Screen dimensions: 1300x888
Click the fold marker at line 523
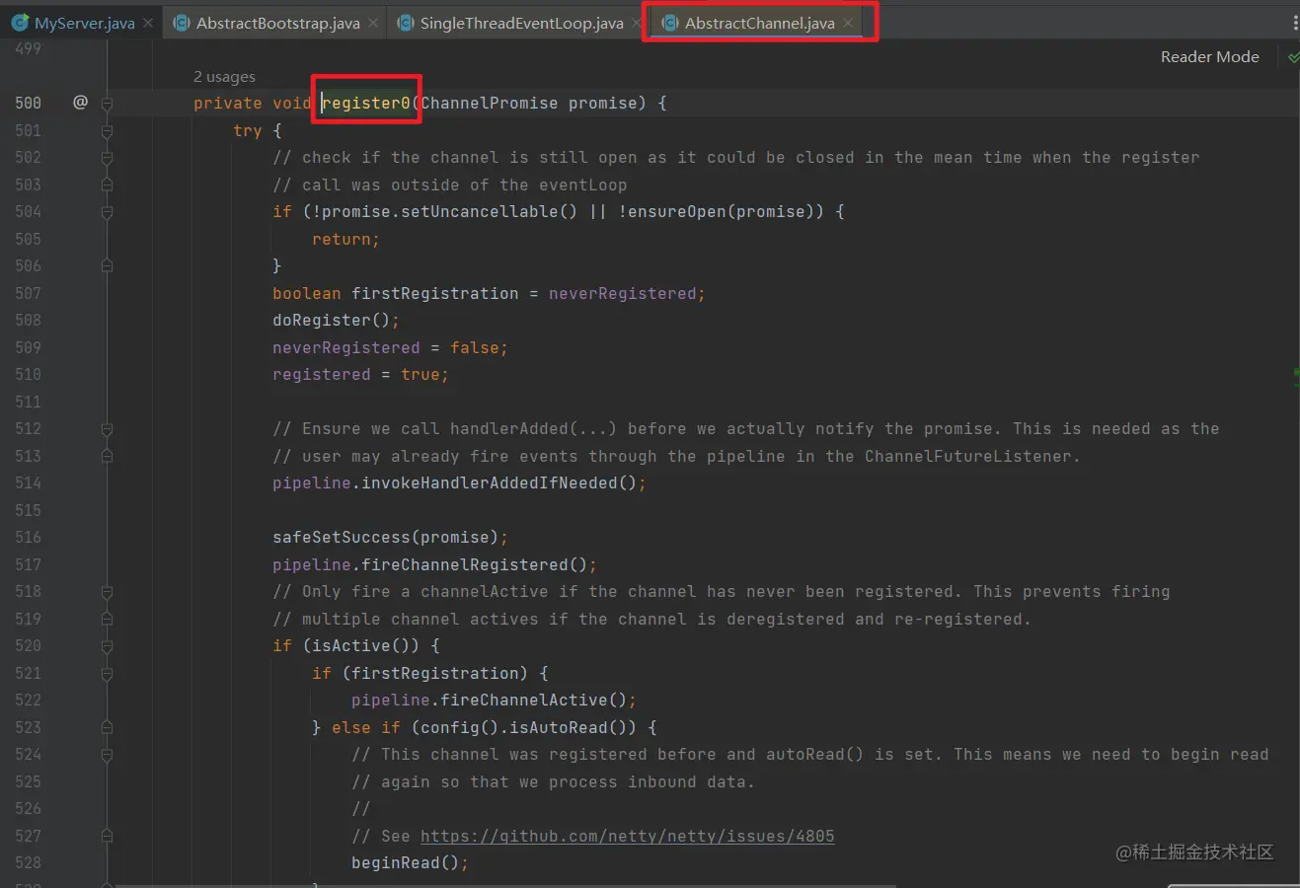pos(107,727)
